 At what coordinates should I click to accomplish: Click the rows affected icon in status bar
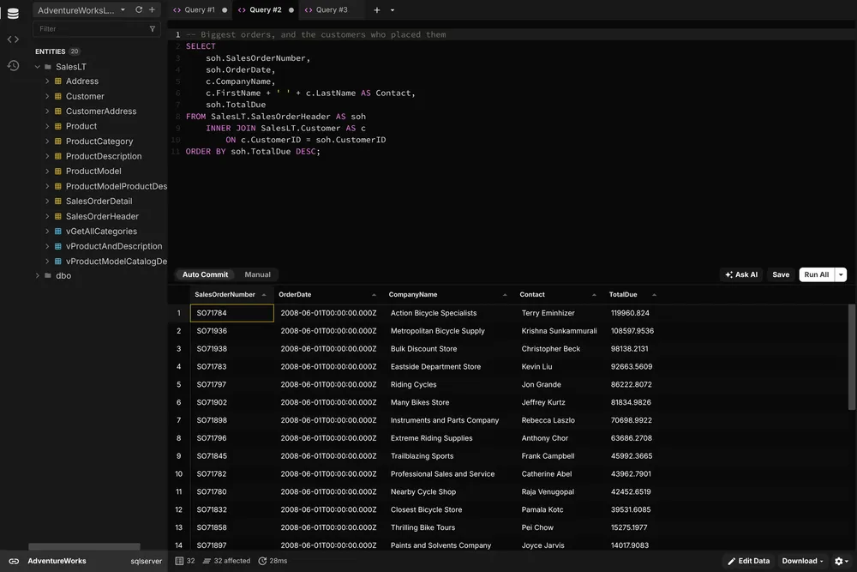(x=207, y=561)
